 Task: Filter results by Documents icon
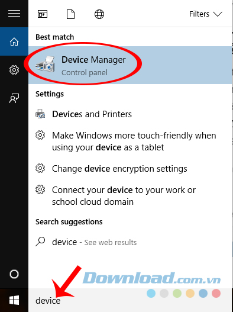click(70, 14)
